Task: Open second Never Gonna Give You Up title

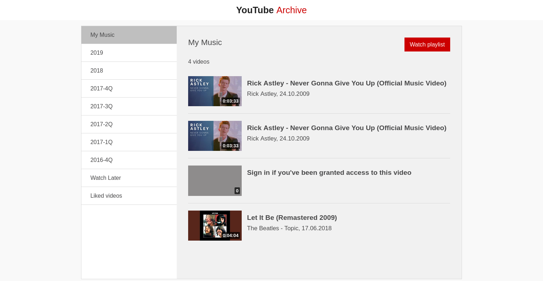Action: point(347,128)
